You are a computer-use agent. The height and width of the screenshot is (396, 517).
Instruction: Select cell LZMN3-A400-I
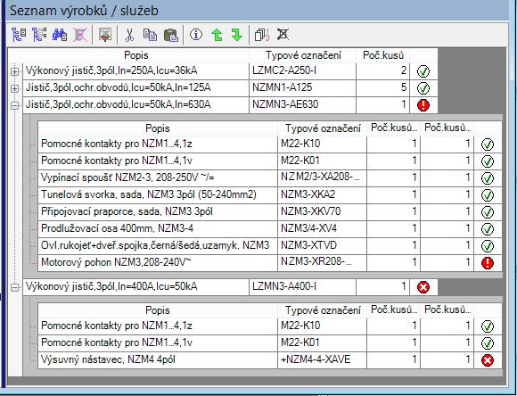point(302,287)
